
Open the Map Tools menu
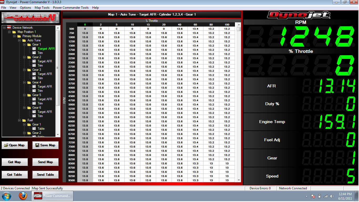click(42, 8)
